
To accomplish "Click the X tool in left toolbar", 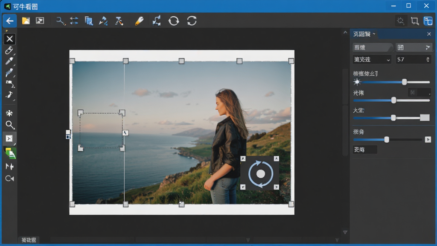I will (9, 39).
